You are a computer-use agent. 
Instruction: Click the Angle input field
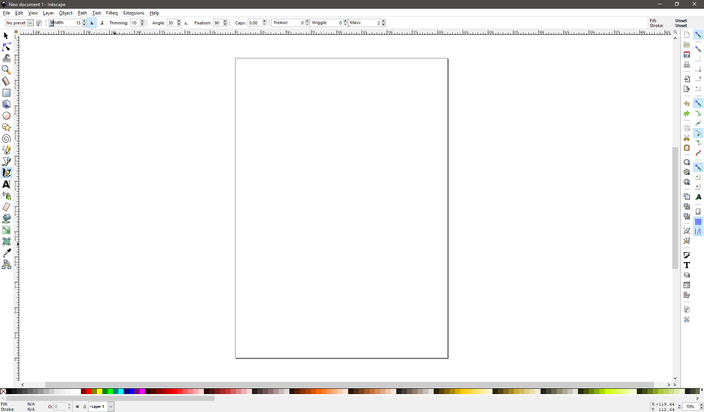pos(171,23)
